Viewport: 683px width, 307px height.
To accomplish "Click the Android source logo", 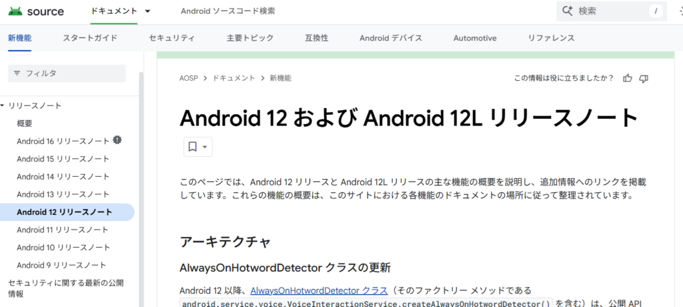I will (x=37, y=11).
